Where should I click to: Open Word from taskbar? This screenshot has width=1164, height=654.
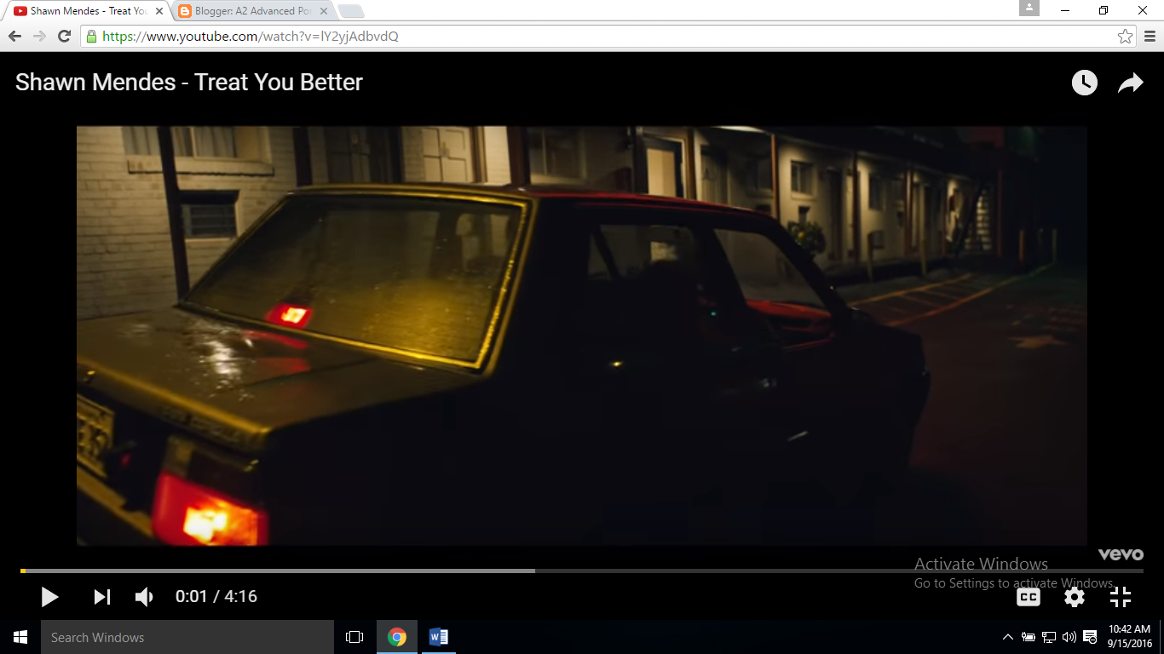click(439, 637)
